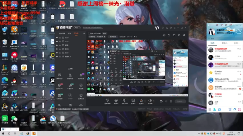Expand speaker options arrow
Viewport: 243px width, 136px height.
154,101
